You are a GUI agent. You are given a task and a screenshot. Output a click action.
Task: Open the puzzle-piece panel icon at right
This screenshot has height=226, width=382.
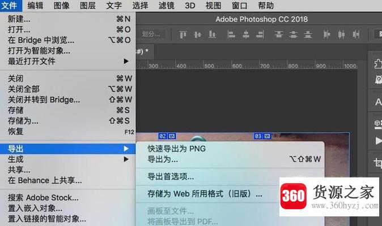(x=377, y=64)
